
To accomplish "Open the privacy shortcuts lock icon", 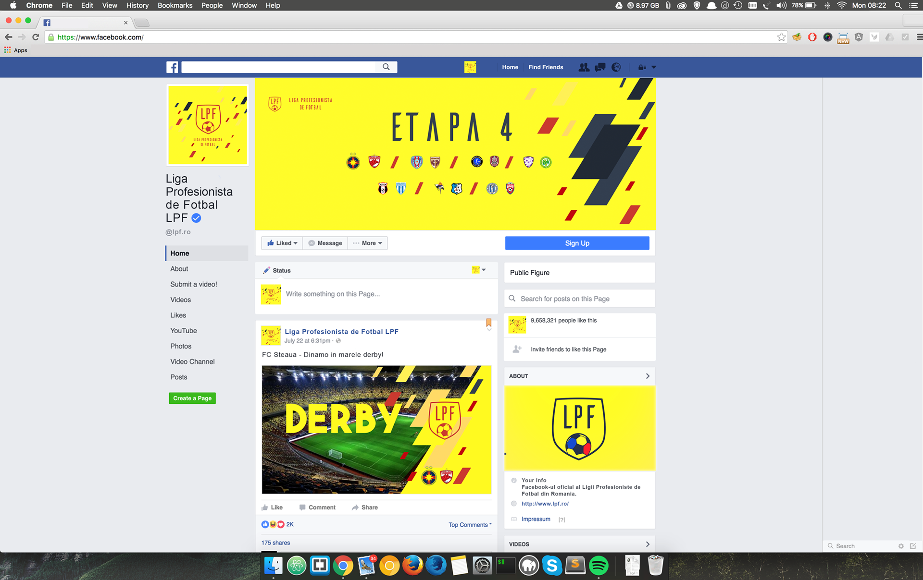I will 642,67.
